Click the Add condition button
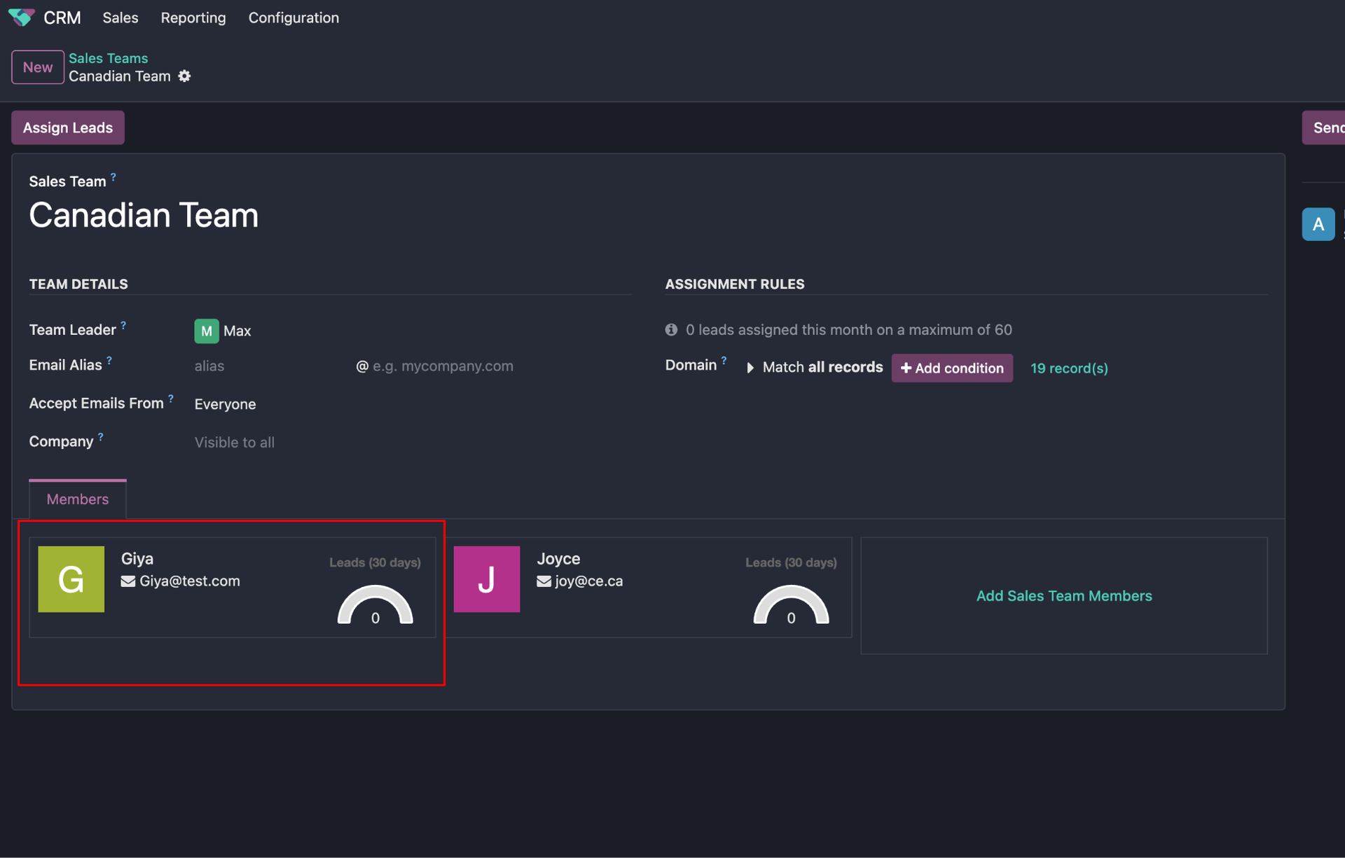The width and height of the screenshot is (1345, 858). (951, 368)
